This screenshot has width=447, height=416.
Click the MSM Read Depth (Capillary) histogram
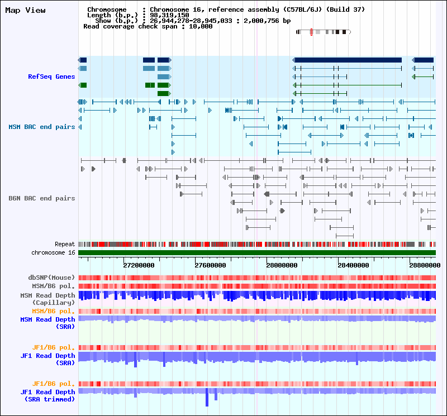coord(257,296)
